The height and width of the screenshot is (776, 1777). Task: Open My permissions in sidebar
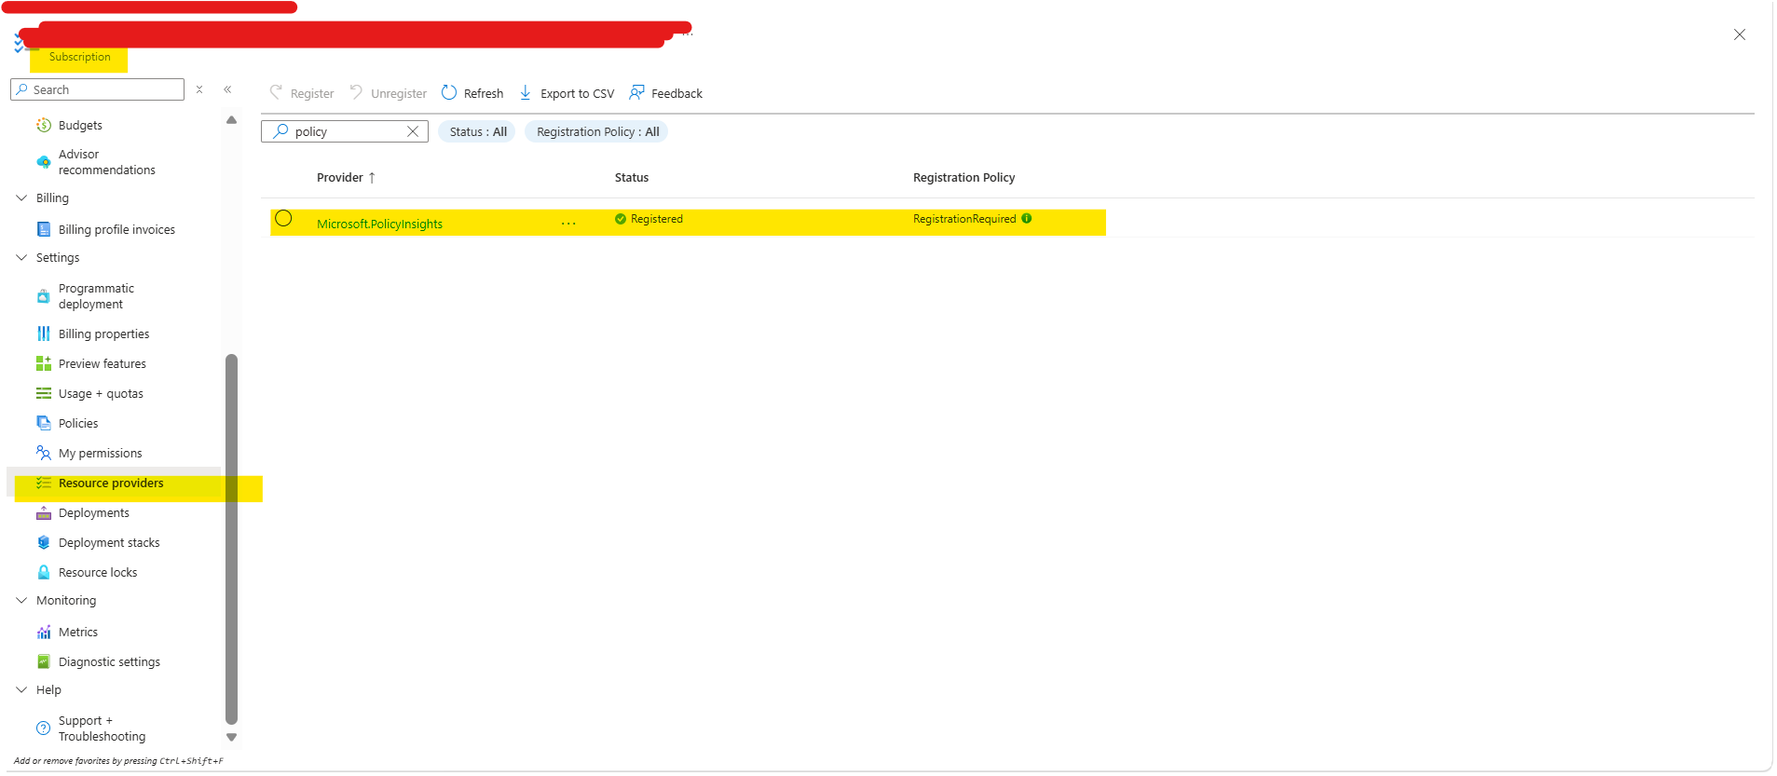pyautogui.click(x=101, y=453)
